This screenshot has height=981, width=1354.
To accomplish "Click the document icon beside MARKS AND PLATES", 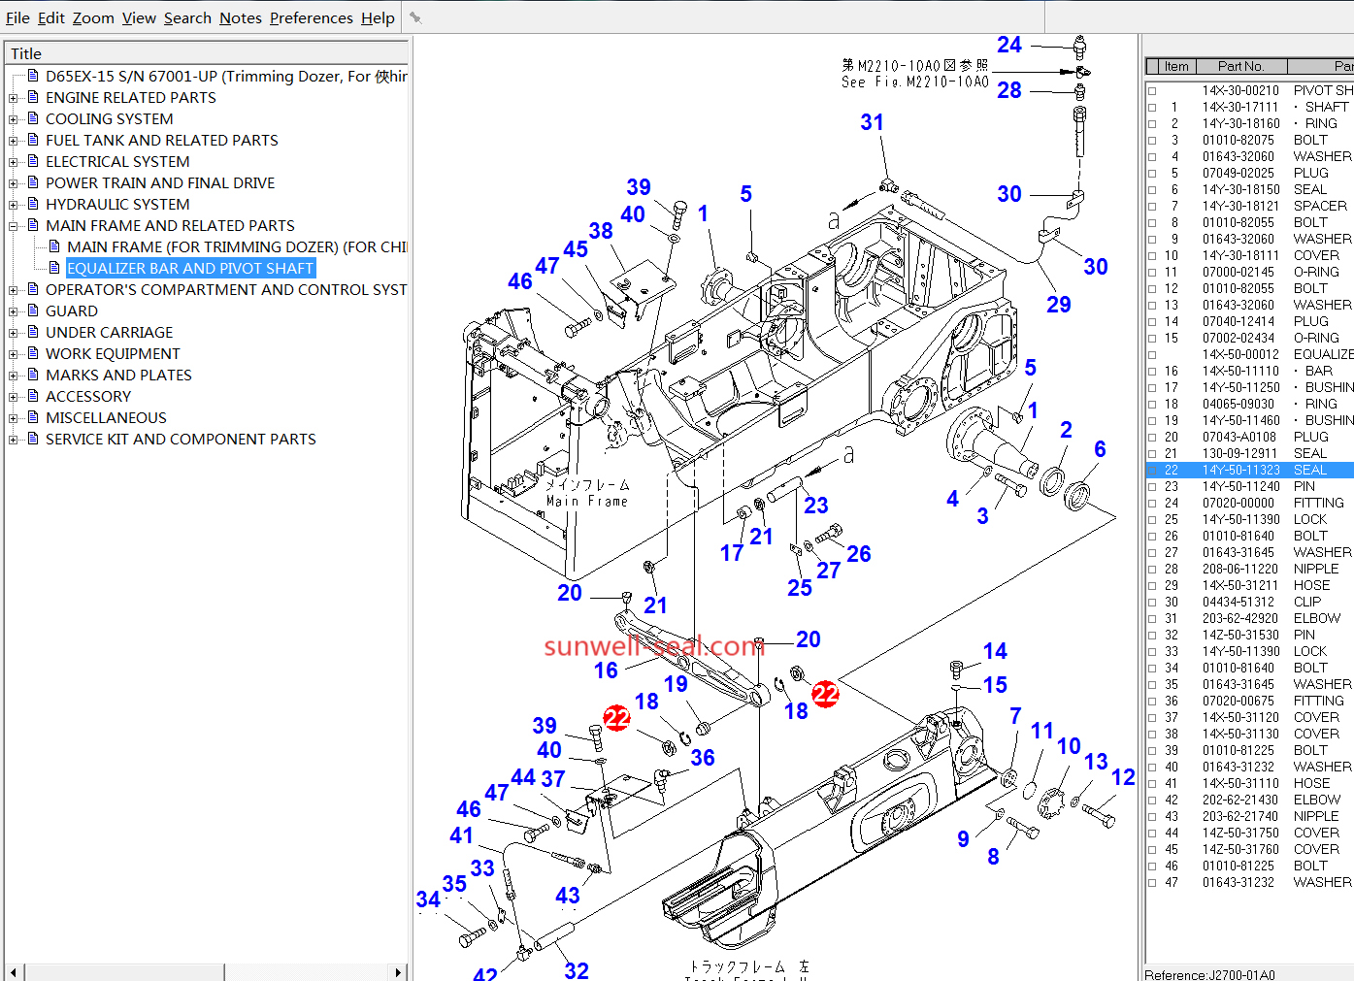I will [33, 375].
